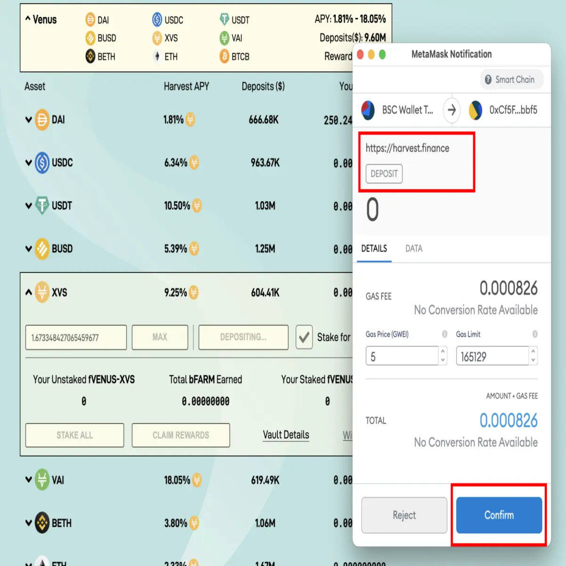Click the USDT row asset icon
The height and width of the screenshot is (566, 566).
click(42, 206)
